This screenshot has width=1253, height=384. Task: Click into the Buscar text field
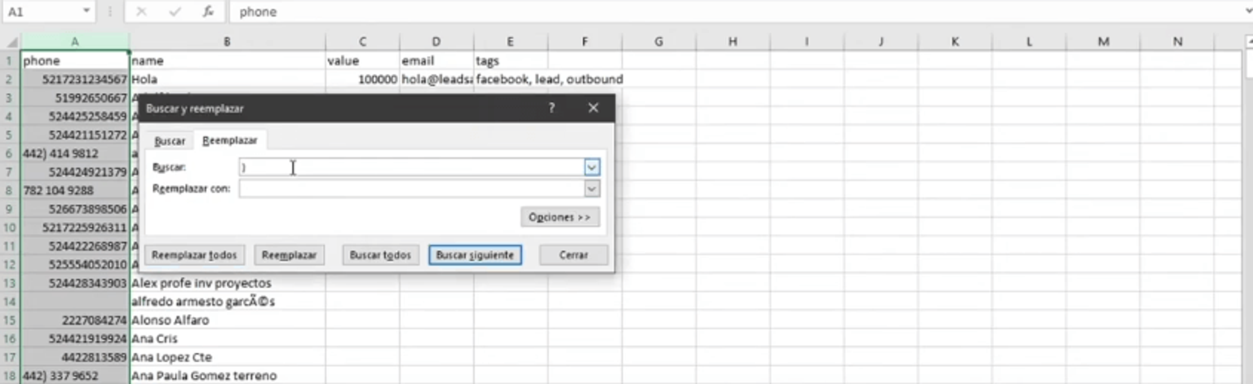click(x=411, y=168)
